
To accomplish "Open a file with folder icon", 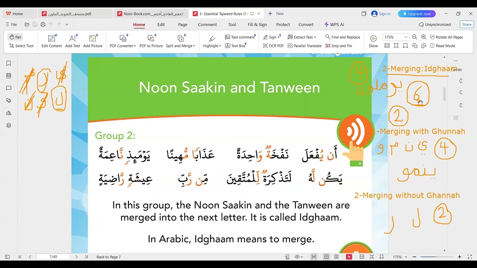I will pos(27,25).
